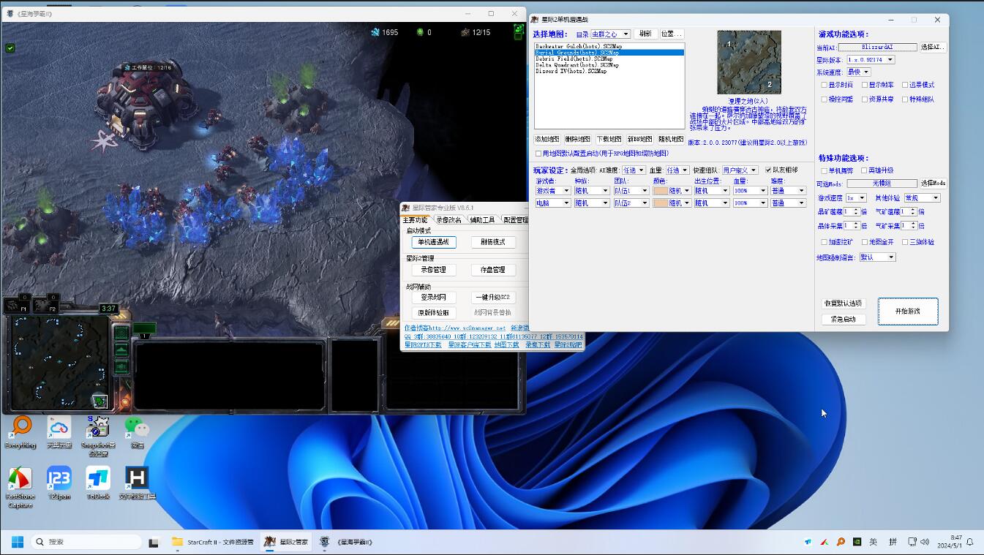
Task: Click the vespene gas resource icon
Action: (420, 32)
